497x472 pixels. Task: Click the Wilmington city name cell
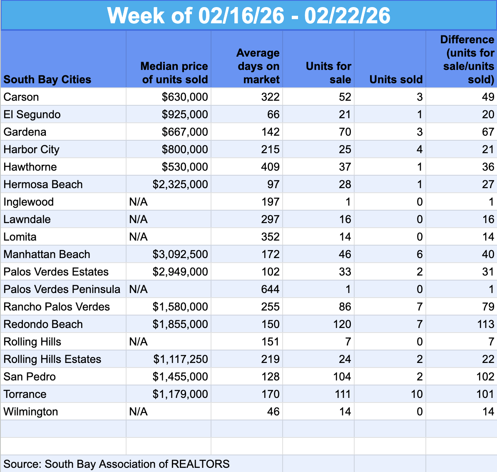[x=31, y=412]
